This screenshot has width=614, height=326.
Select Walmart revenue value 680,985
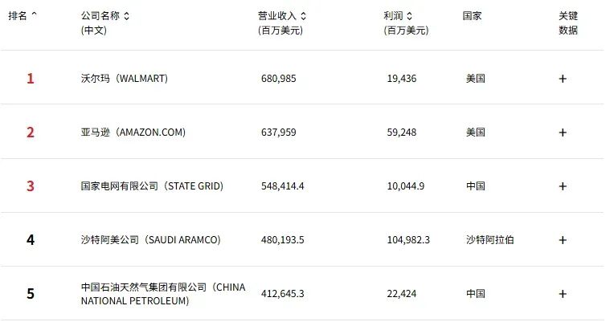[279, 79]
